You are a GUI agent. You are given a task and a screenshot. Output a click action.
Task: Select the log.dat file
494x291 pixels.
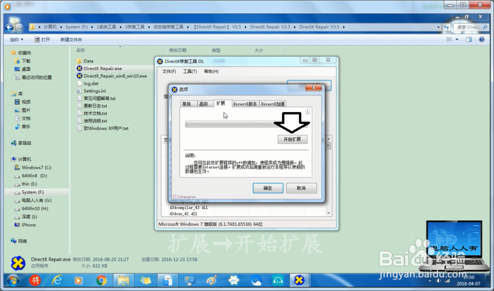point(87,83)
